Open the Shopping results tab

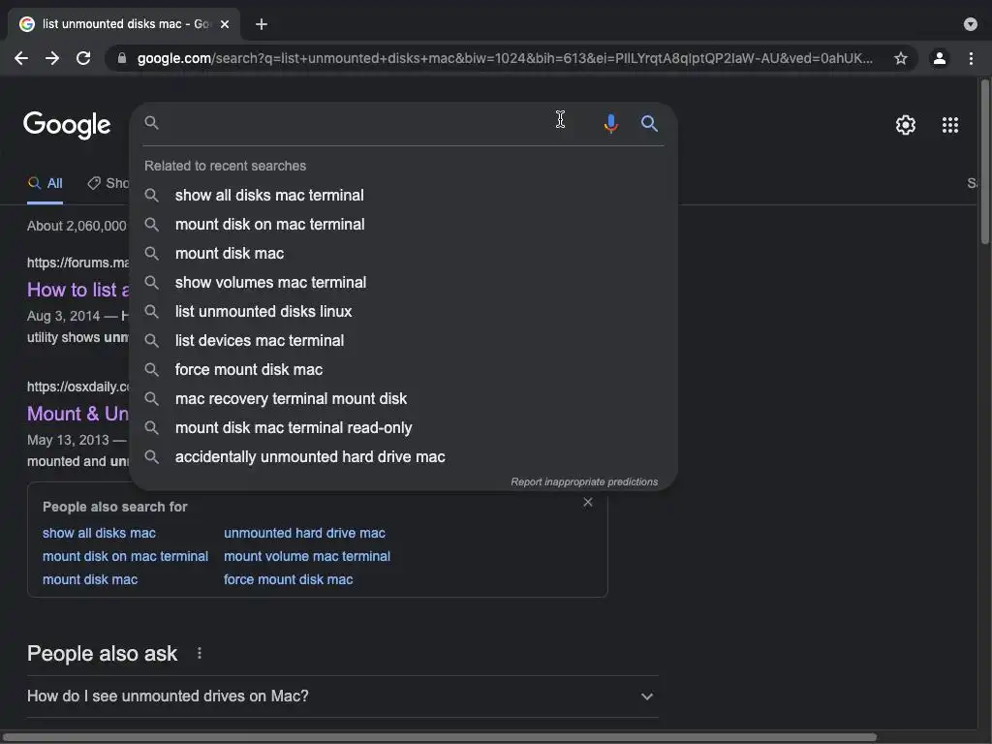coord(108,183)
